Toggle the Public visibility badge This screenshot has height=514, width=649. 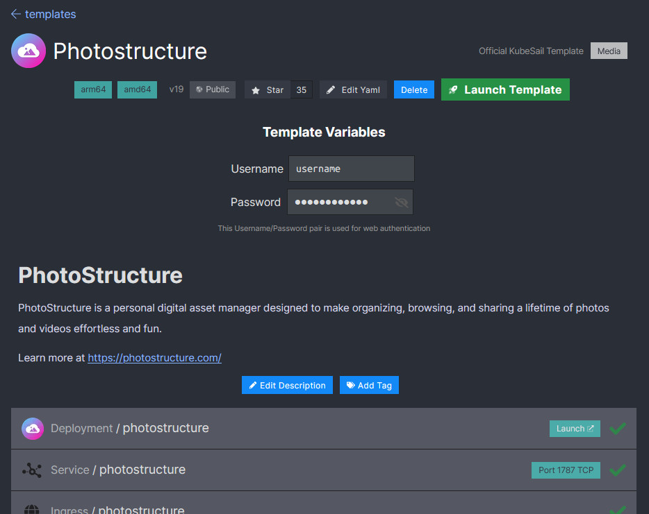pyautogui.click(x=213, y=89)
